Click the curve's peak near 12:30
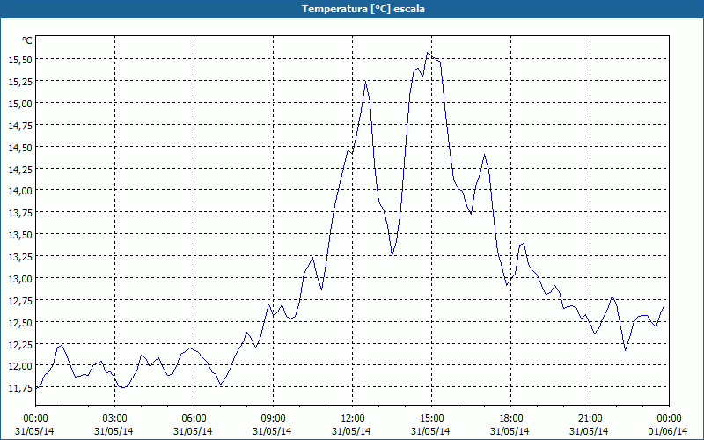Image resolution: width=704 pixels, height=440 pixels. (x=366, y=81)
